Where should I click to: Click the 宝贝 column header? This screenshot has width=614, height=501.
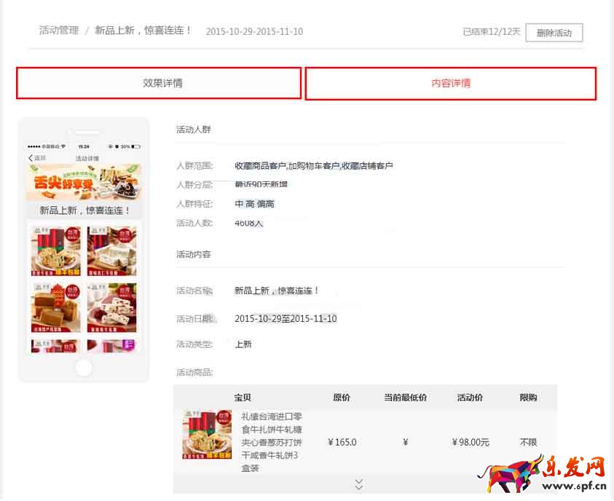tap(243, 398)
